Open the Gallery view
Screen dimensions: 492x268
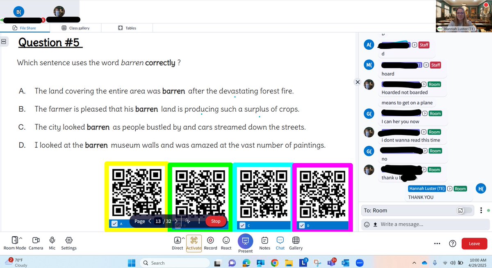click(296, 243)
